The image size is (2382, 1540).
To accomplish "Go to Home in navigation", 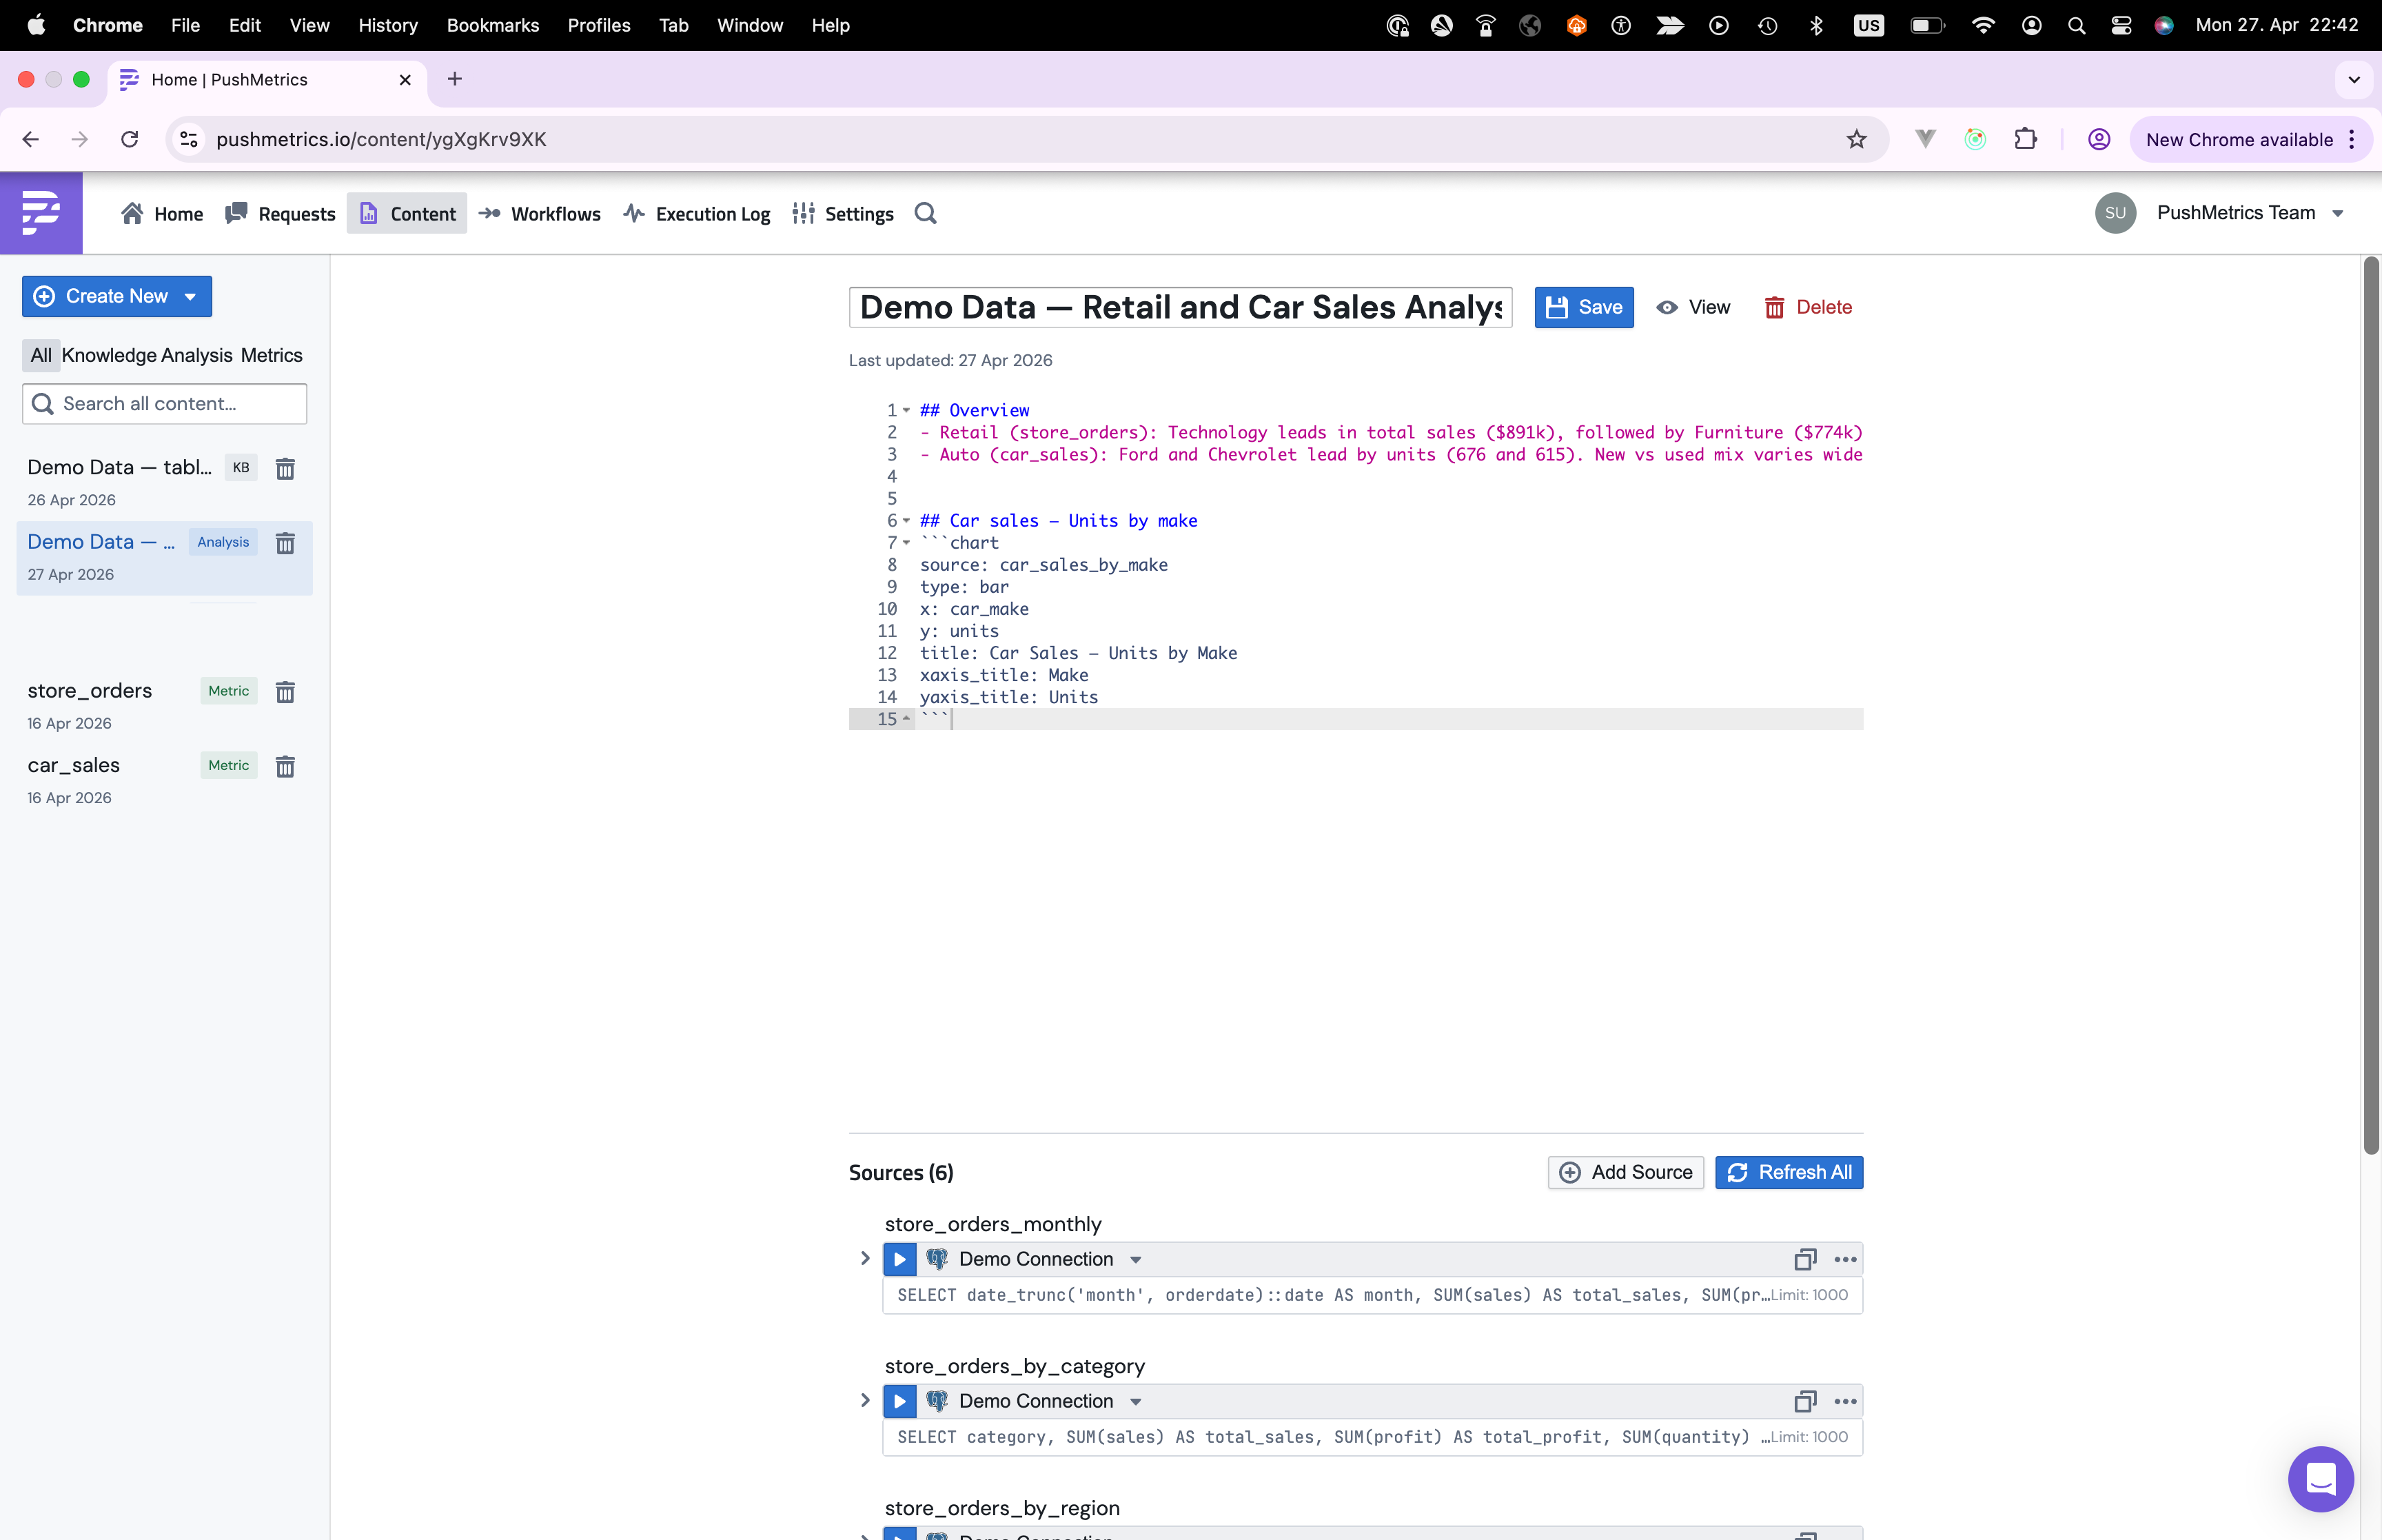I will pyautogui.click(x=162, y=213).
